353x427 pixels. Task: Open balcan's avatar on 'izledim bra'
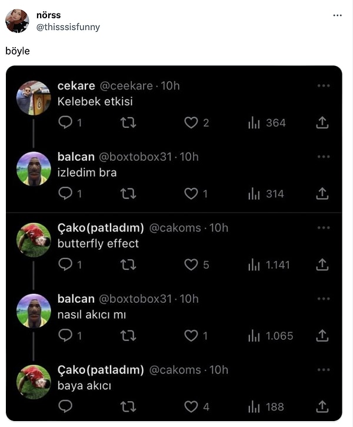coord(34,169)
